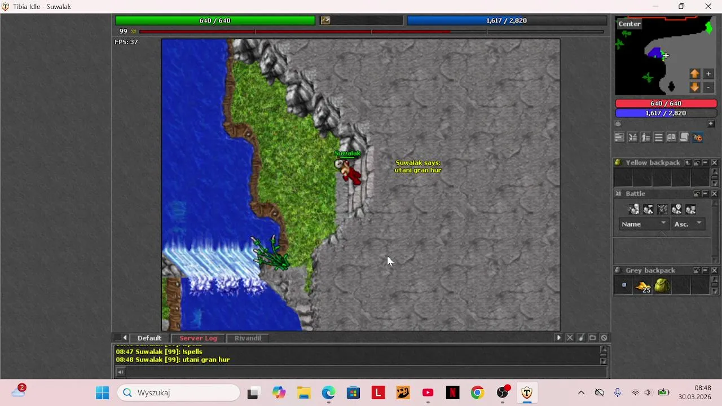722x406 pixels.
Task: Move minimap down one floor with orange down arrow
Action: pyautogui.click(x=695, y=87)
